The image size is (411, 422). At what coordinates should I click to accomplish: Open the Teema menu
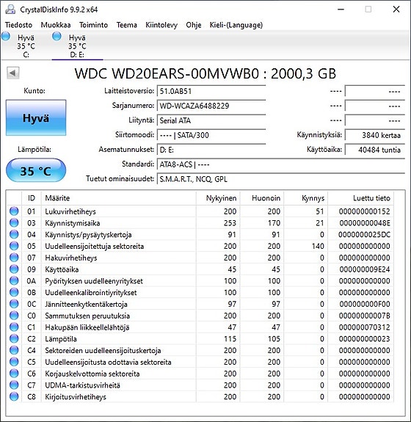tap(126, 25)
